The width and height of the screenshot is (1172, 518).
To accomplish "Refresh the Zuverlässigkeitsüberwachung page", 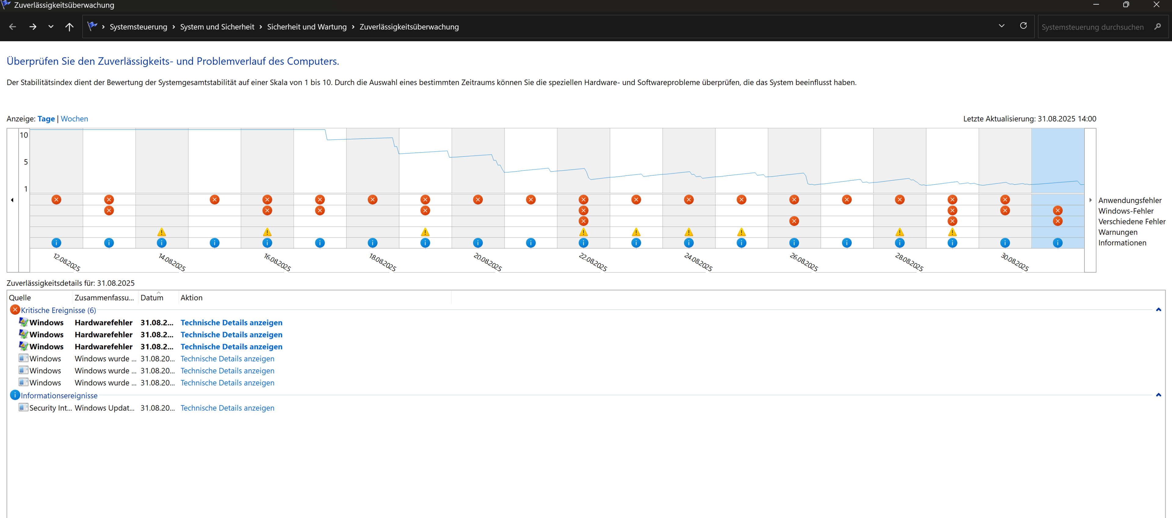I will coord(1023,26).
